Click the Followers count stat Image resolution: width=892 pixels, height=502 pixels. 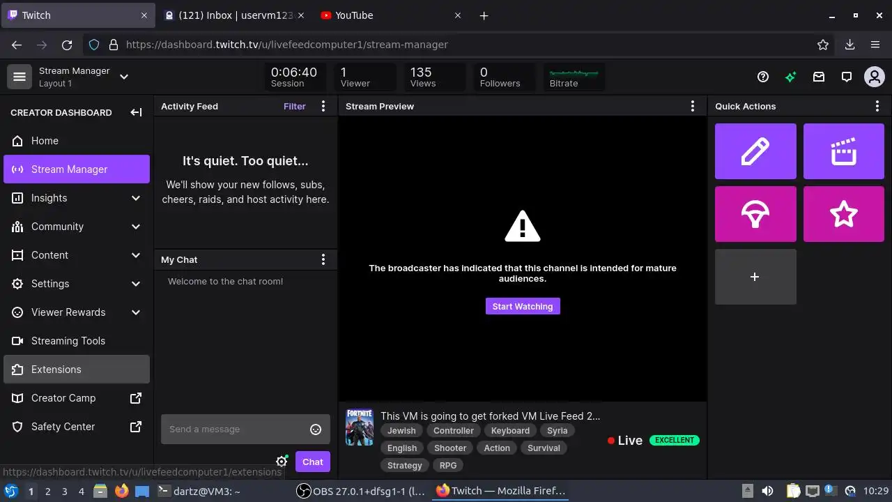(505, 77)
